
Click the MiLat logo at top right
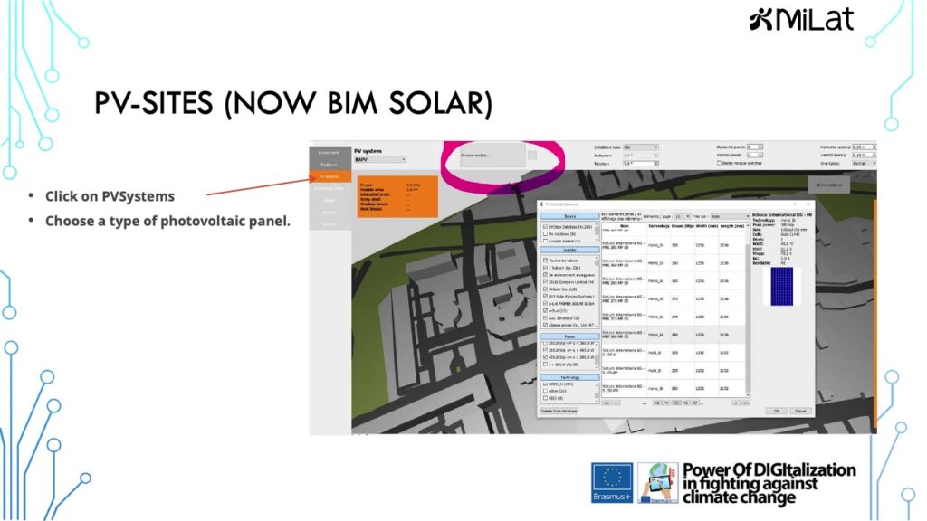(x=801, y=19)
